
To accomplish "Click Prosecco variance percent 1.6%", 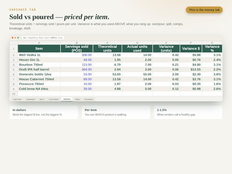I will 212,84.
